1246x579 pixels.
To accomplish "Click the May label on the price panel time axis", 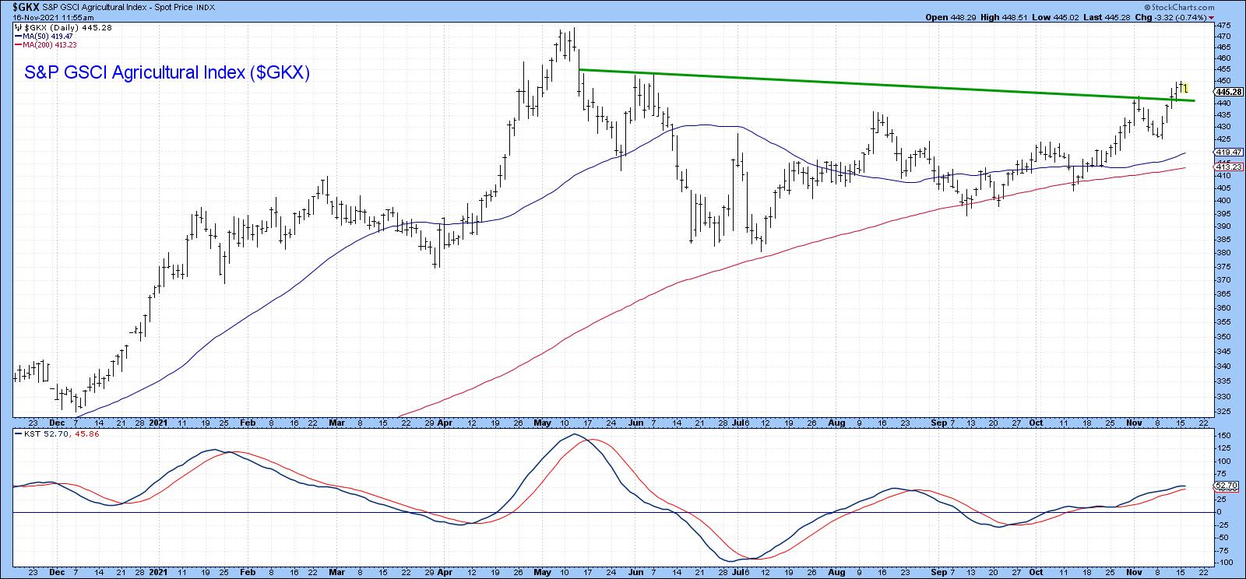I will pyautogui.click(x=541, y=423).
